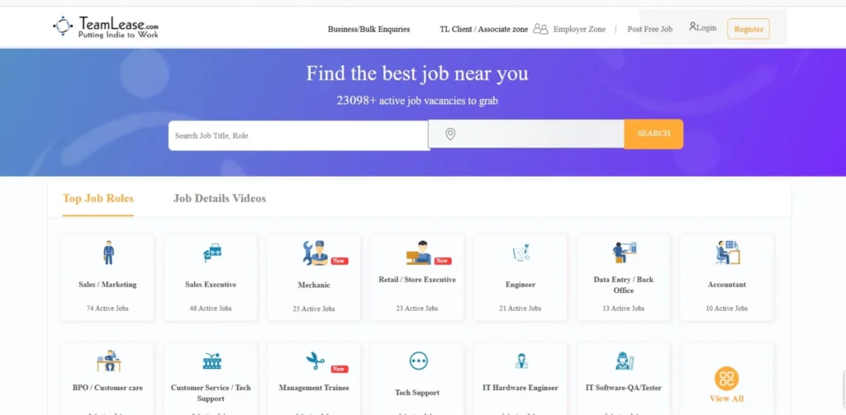Click the New badge on Mechanic card
The image size is (846, 415).
coord(340,261)
